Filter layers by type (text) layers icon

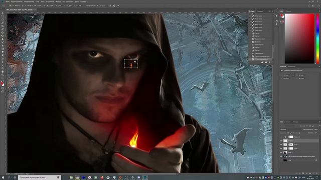[307, 126]
